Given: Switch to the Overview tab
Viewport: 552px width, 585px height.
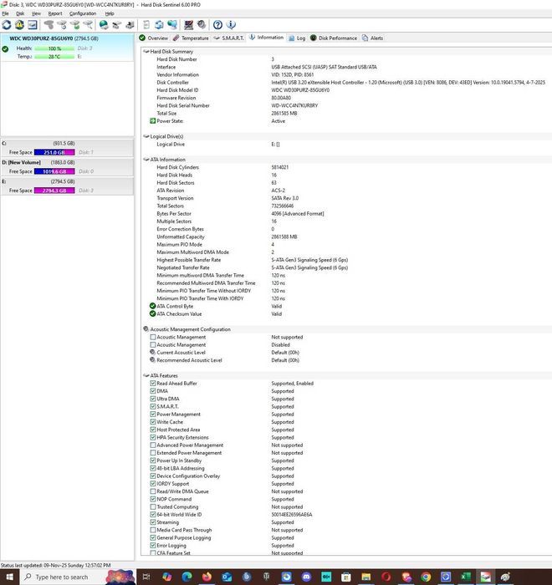Looking at the screenshot, I should pos(154,38).
